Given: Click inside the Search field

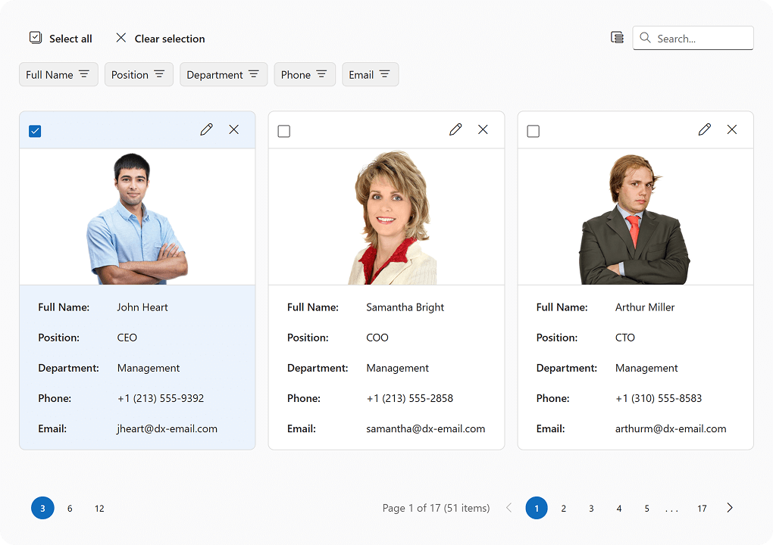Looking at the screenshot, I should pyautogui.click(x=697, y=37).
